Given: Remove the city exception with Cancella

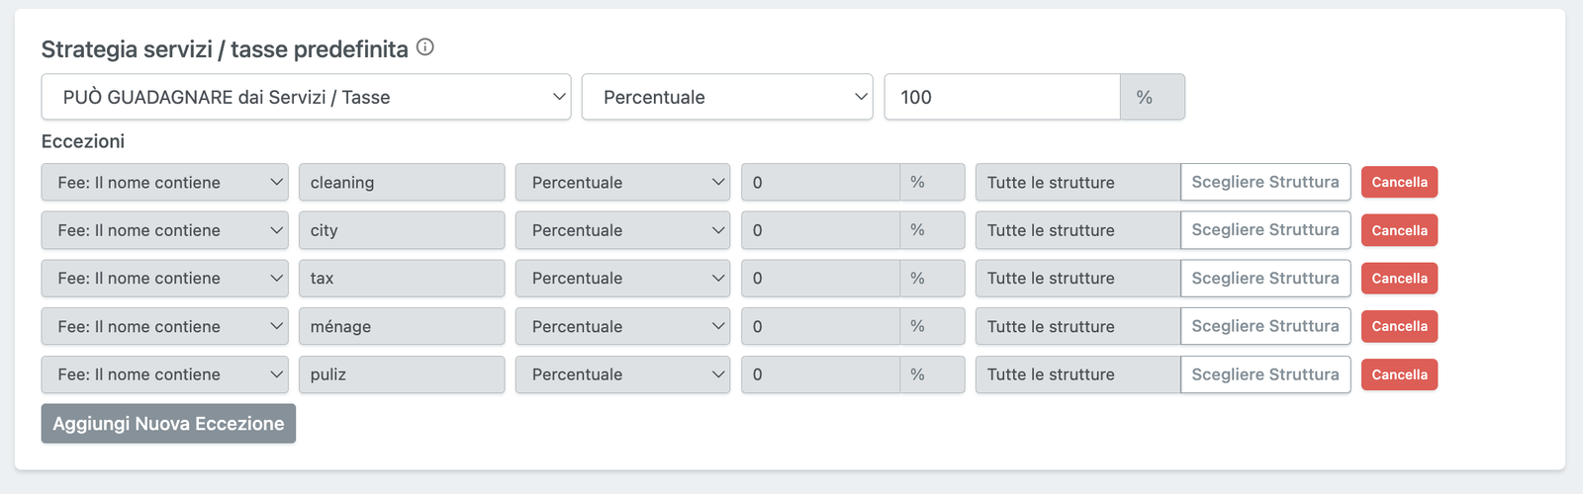Looking at the screenshot, I should click(x=1399, y=230).
